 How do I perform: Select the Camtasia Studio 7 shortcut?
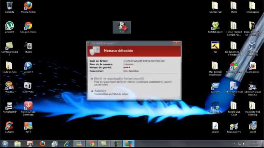pos(9,49)
